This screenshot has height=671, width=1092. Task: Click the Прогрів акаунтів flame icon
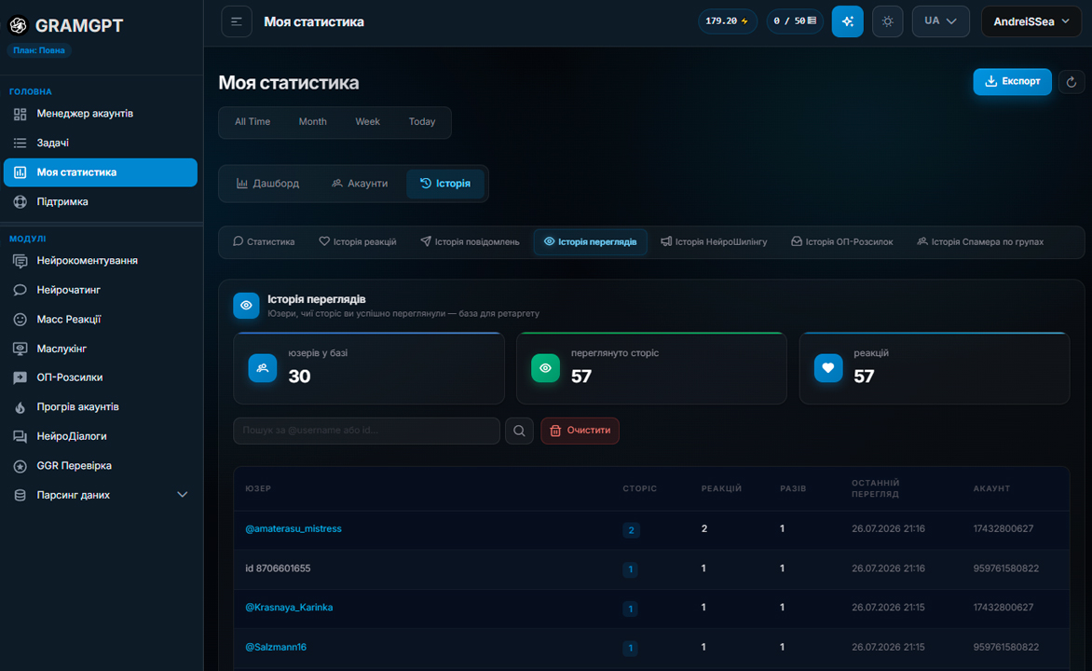click(20, 407)
